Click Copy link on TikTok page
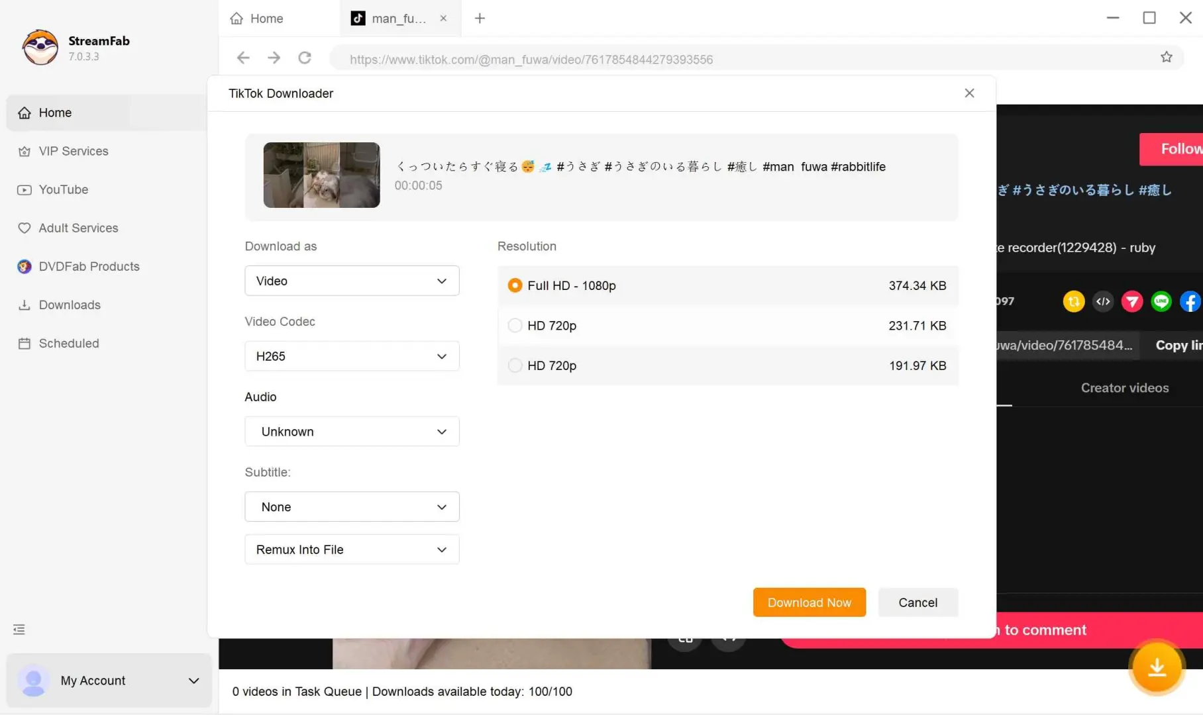Screen dimensions: 1203x715 pyautogui.click(x=1178, y=345)
